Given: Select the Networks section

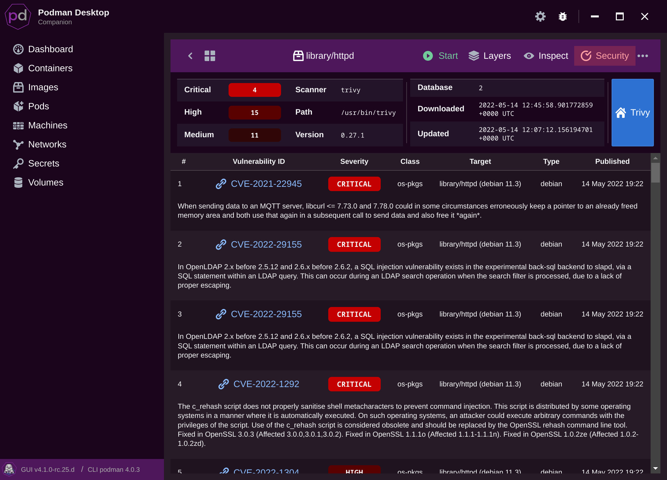Looking at the screenshot, I should click(x=47, y=144).
